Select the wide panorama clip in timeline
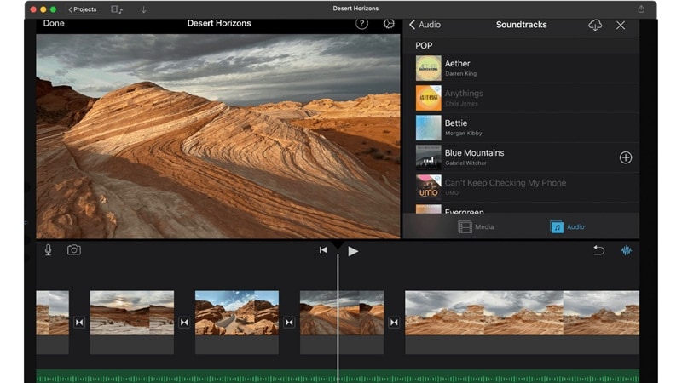682x383 pixels. click(x=522, y=323)
